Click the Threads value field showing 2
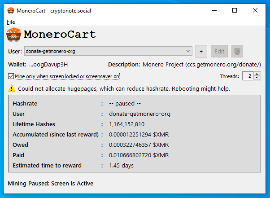Image resolution: width=270 pixels, height=198 pixels. (248, 76)
